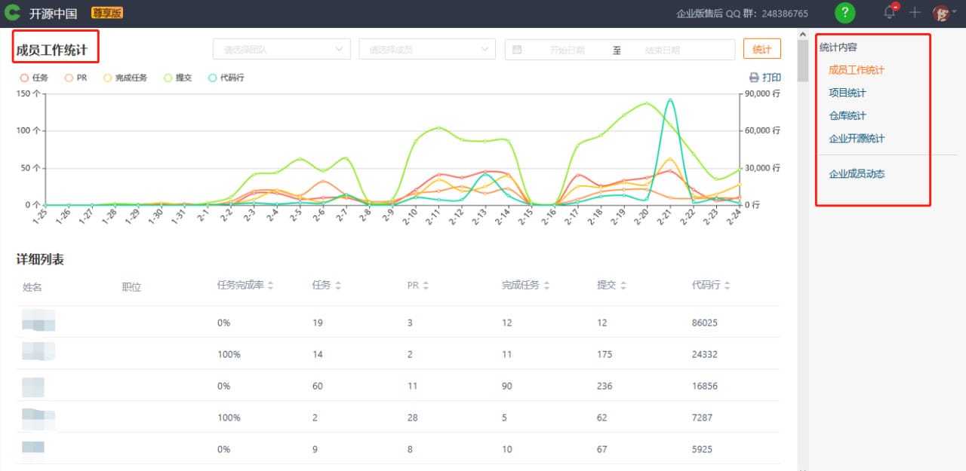Click the orange 统计 button
This screenshot has height=471, width=966.
pos(761,50)
